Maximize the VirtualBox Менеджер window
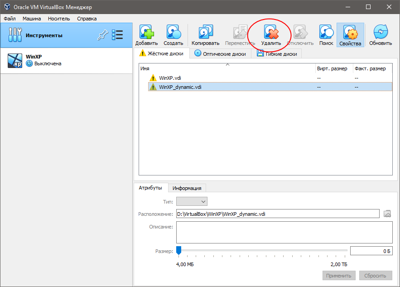 (368, 7)
